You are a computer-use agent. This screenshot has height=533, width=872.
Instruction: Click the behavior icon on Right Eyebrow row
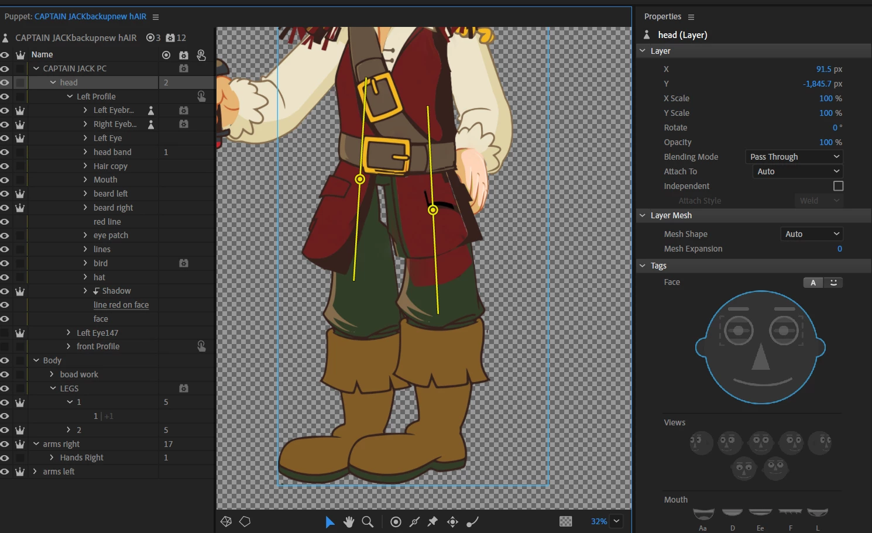184,124
